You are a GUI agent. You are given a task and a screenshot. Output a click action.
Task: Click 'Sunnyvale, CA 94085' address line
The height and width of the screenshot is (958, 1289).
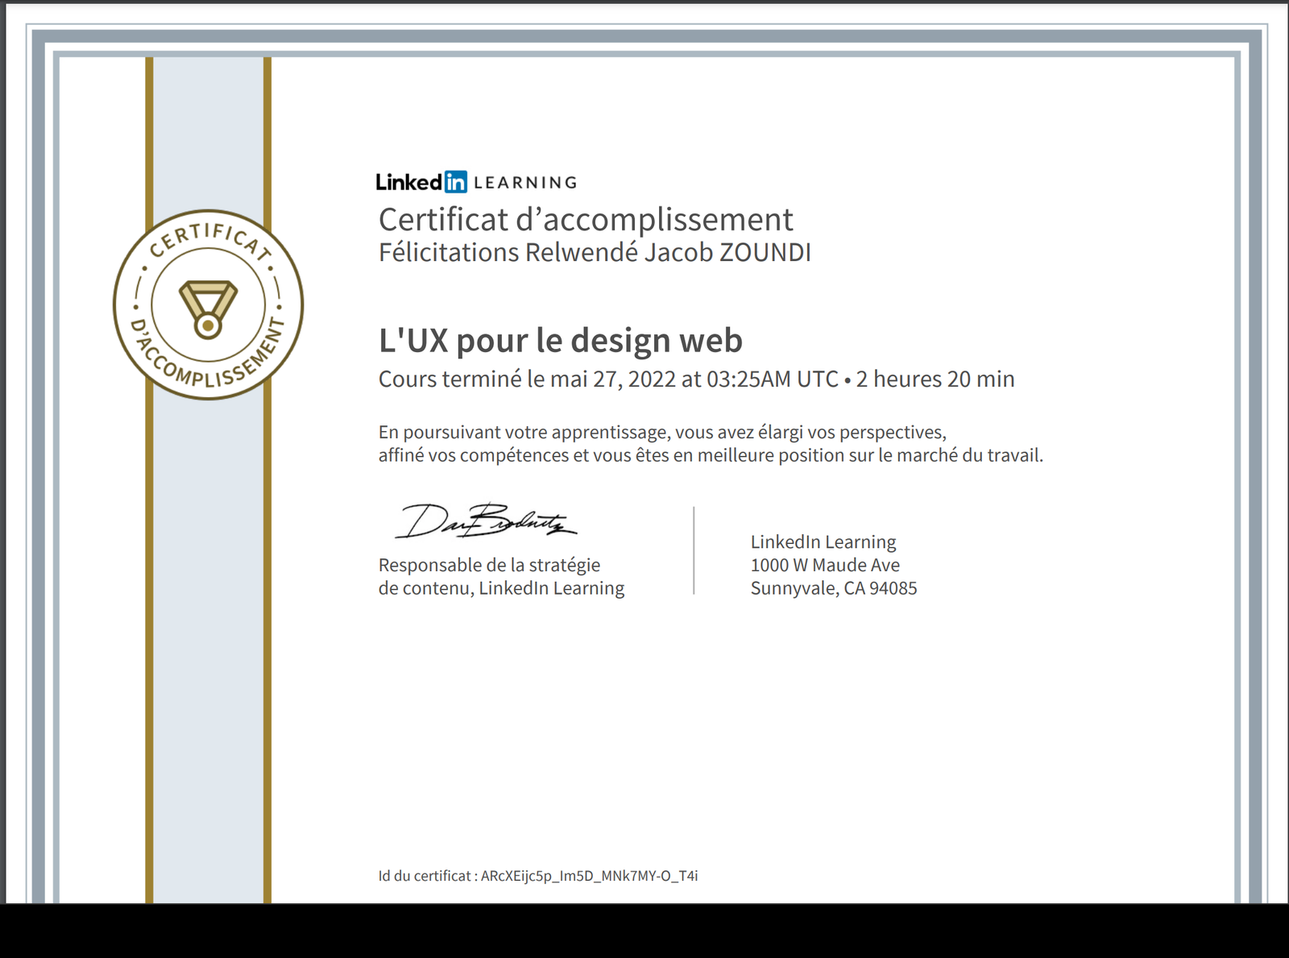pos(834,588)
